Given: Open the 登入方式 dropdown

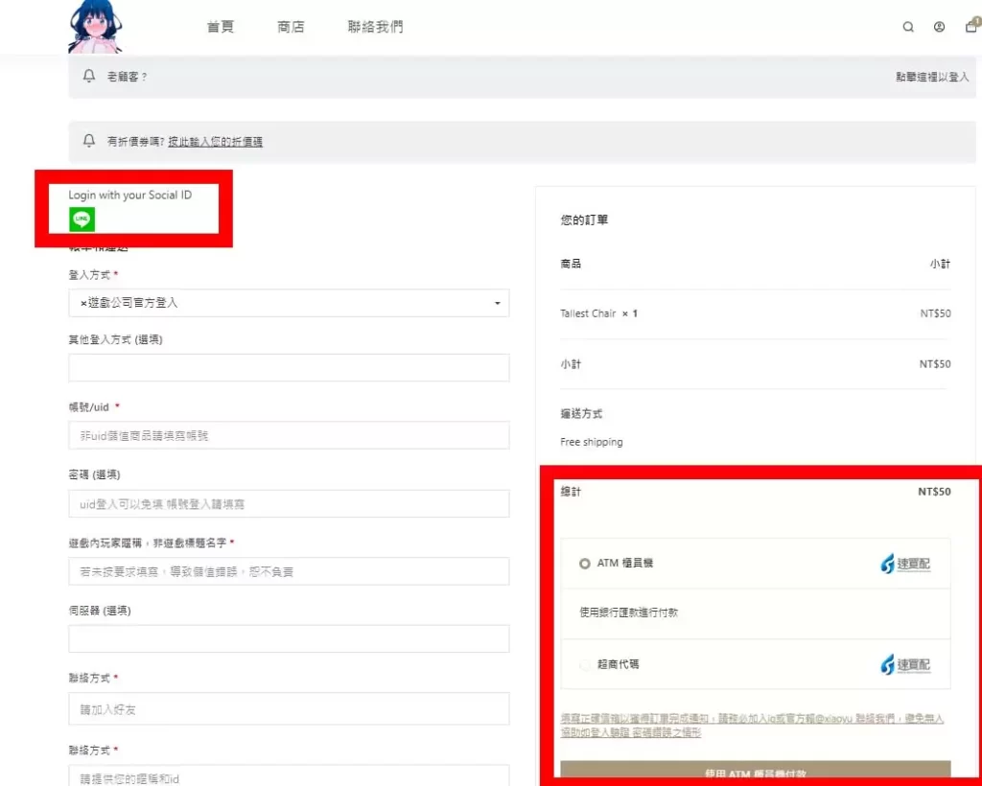Looking at the screenshot, I should click(499, 303).
